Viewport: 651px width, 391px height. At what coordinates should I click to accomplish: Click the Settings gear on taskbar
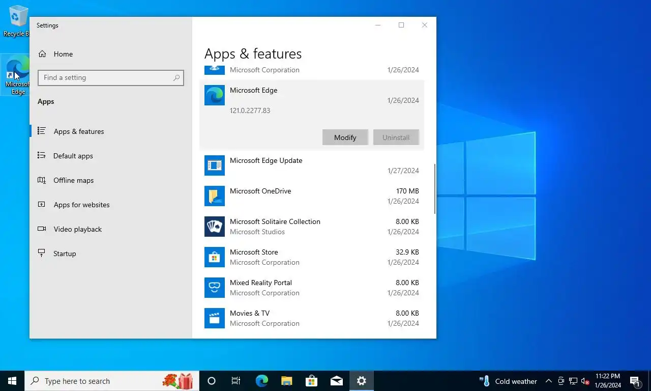coord(362,381)
